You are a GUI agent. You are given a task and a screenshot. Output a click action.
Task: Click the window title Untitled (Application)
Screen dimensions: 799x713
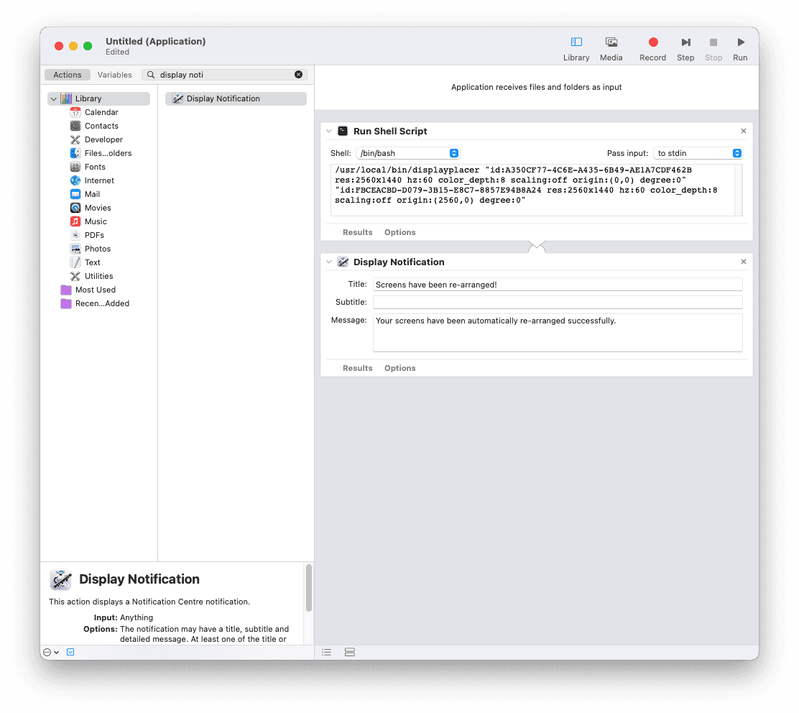[x=155, y=41]
